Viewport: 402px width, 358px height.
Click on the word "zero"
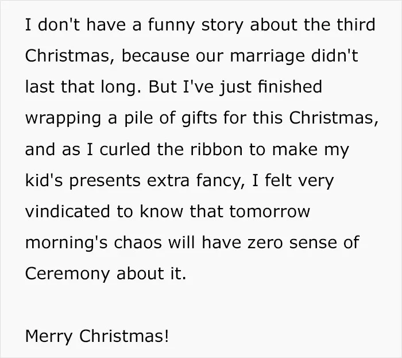tap(265, 243)
